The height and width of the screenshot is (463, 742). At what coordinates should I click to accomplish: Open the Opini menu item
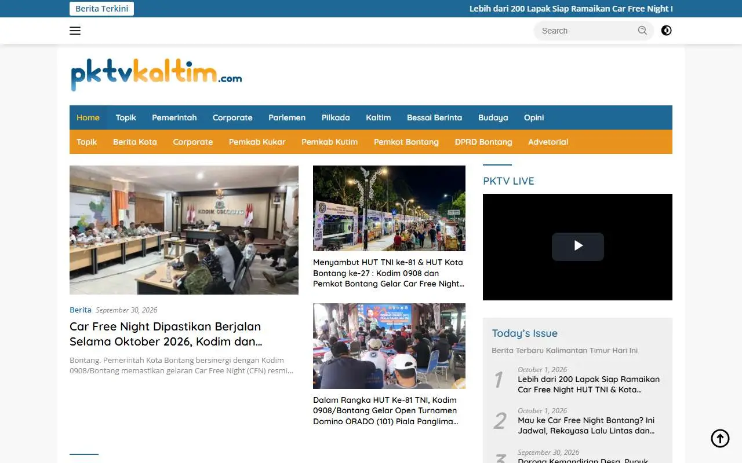click(x=534, y=117)
